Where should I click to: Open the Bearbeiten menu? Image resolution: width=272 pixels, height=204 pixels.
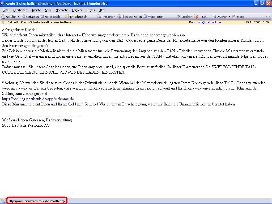click(20, 10)
